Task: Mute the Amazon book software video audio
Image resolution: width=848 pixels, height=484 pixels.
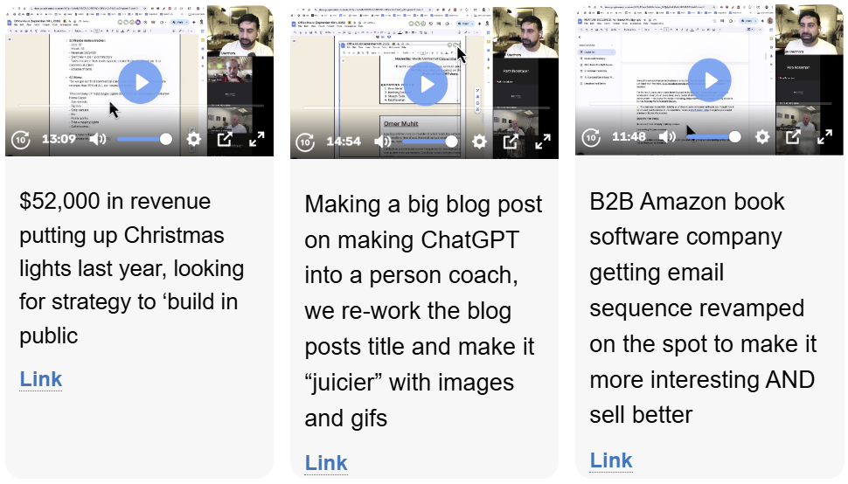Action: point(668,137)
